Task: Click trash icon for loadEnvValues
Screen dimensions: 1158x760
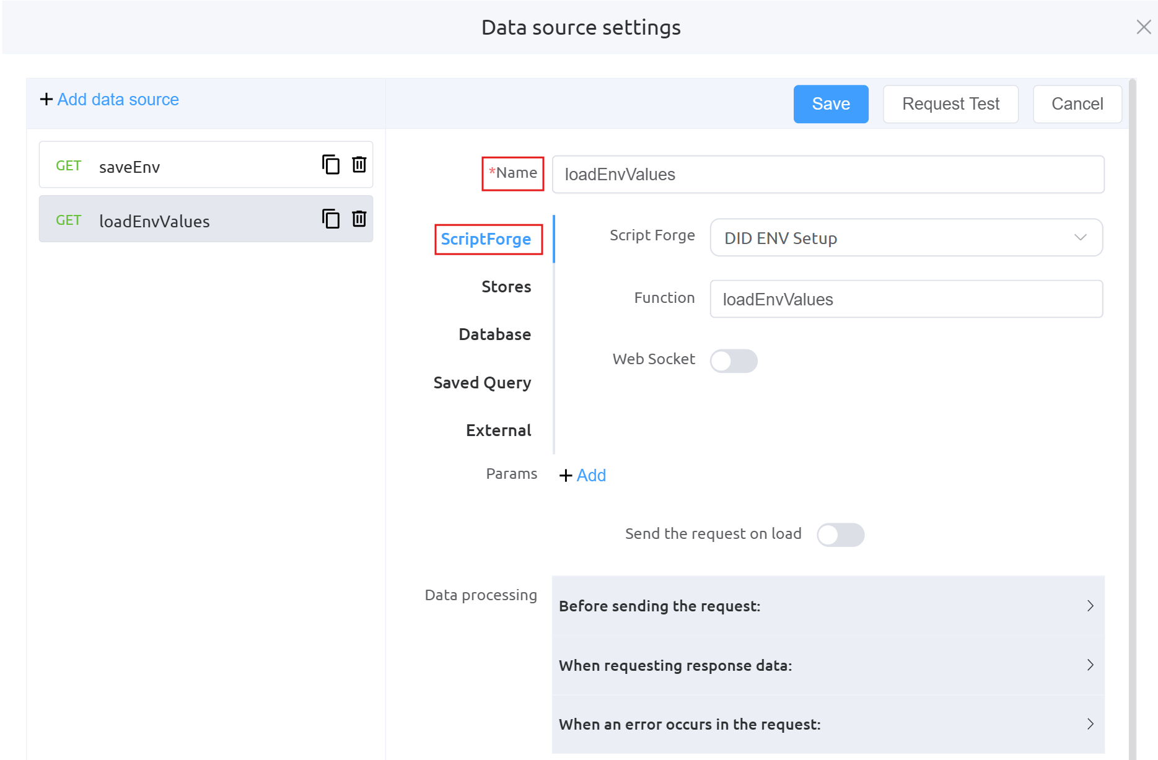Action: tap(359, 219)
